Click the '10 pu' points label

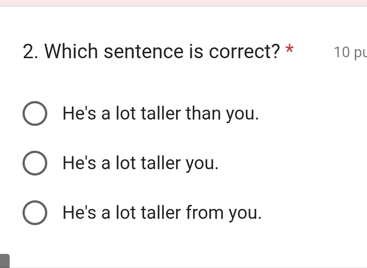coord(350,52)
